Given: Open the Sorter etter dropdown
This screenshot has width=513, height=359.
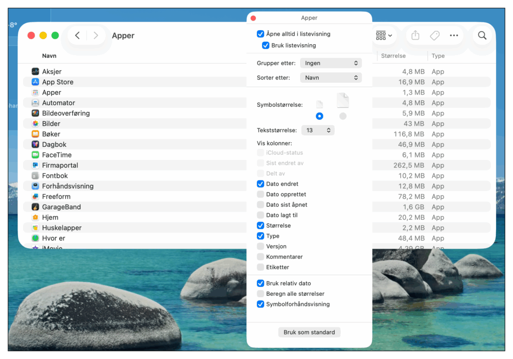Looking at the screenshot, I should [331, 78].
